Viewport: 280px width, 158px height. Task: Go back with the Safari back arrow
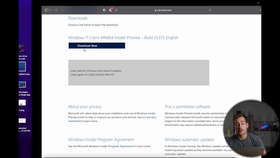coord(56,10)
